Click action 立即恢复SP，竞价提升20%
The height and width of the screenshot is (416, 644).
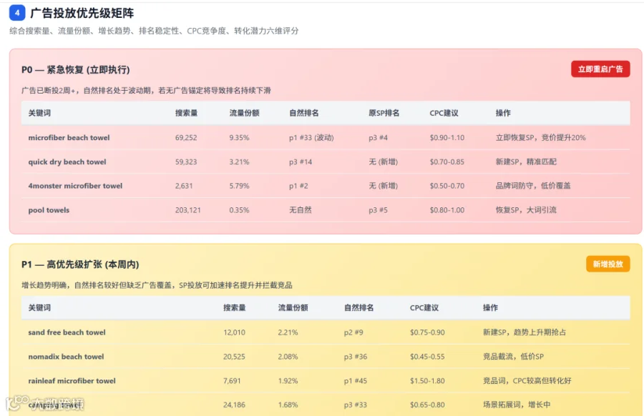[540, 138]
